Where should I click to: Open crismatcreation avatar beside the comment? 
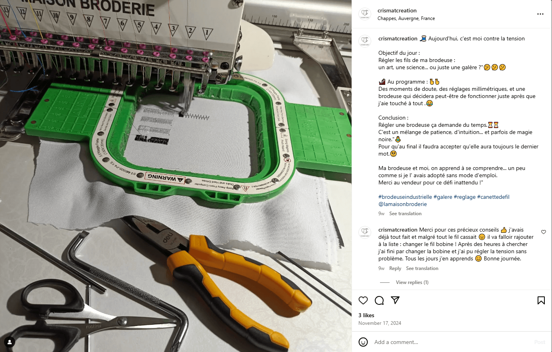click(x=365, y=232)
